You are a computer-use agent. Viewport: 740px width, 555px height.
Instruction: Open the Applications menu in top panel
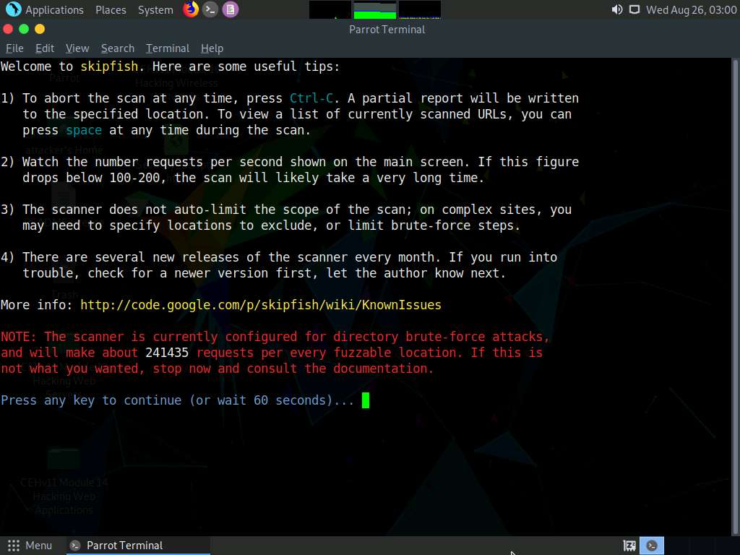coord(54,10)
